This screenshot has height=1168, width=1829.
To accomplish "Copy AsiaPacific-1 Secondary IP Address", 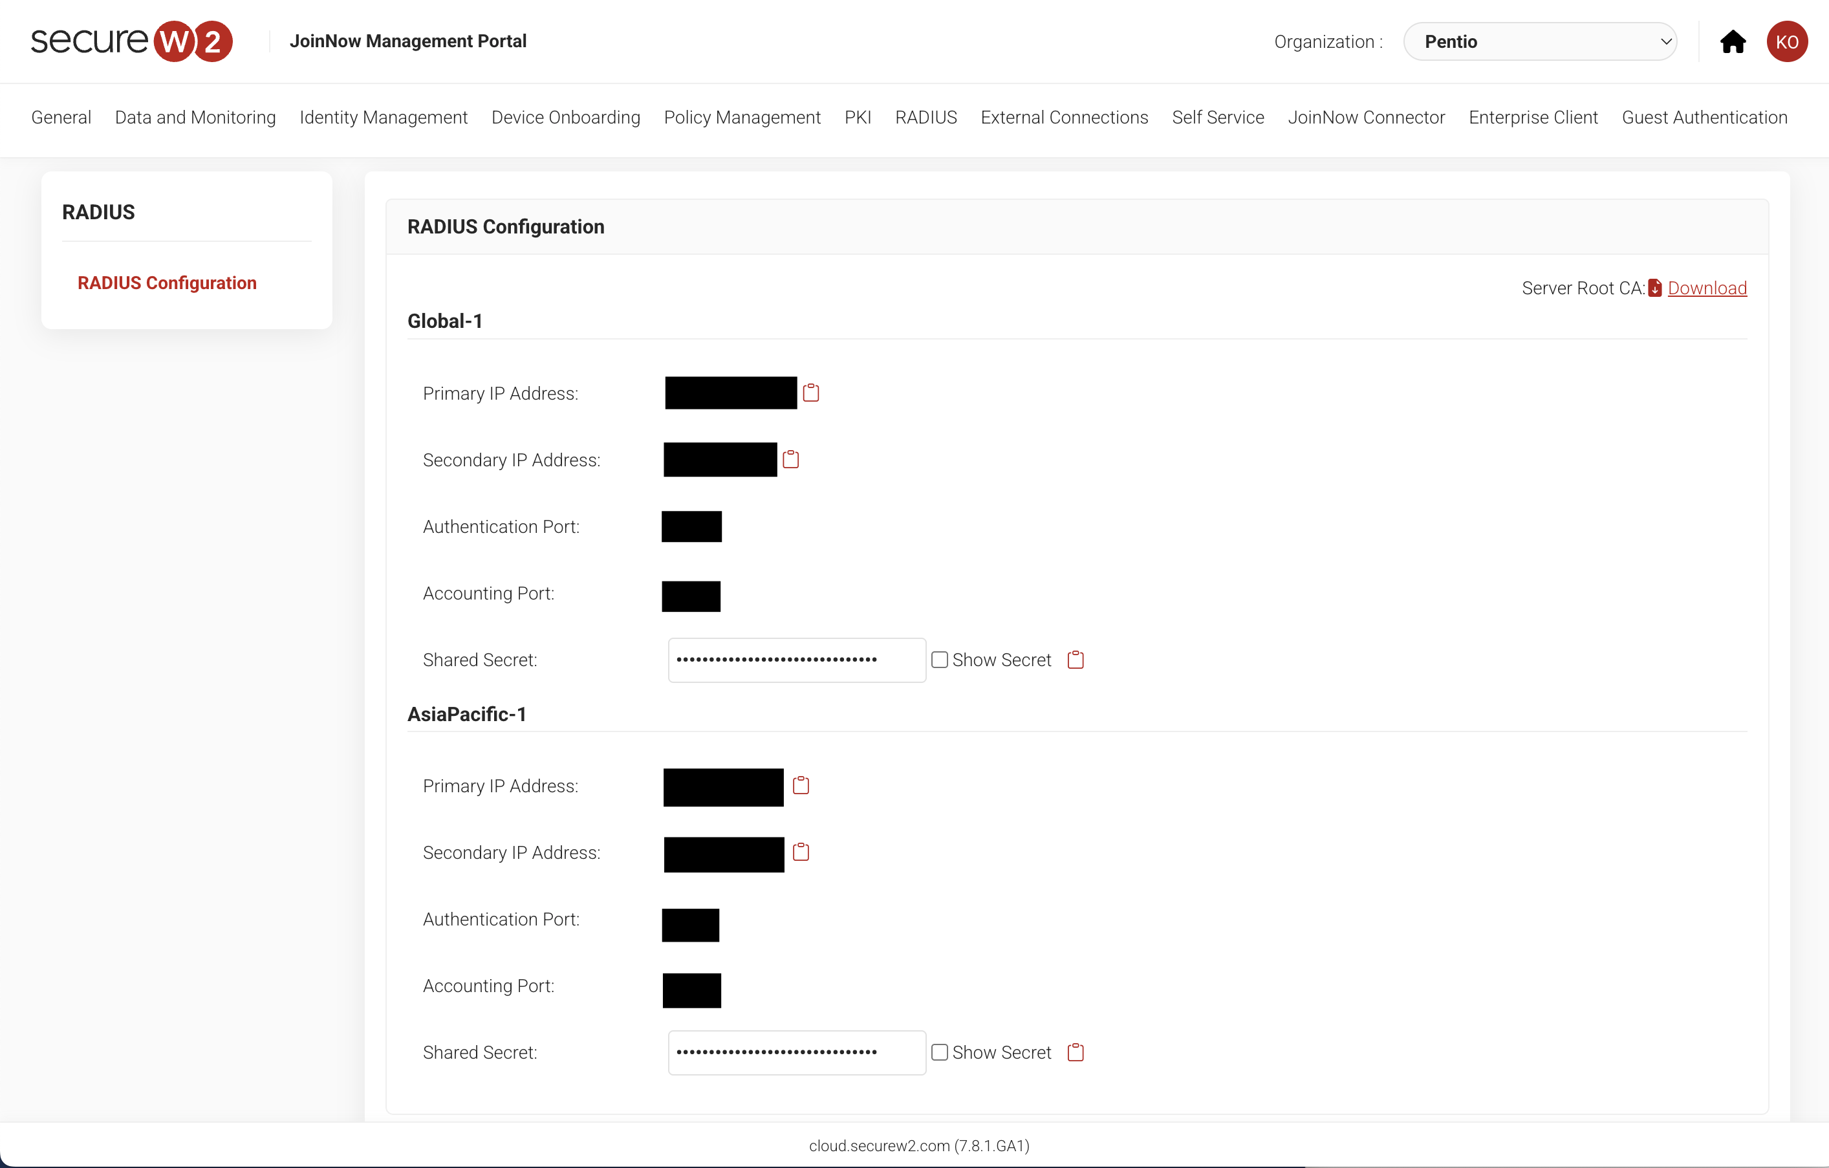I will click(x=801, y=852).
